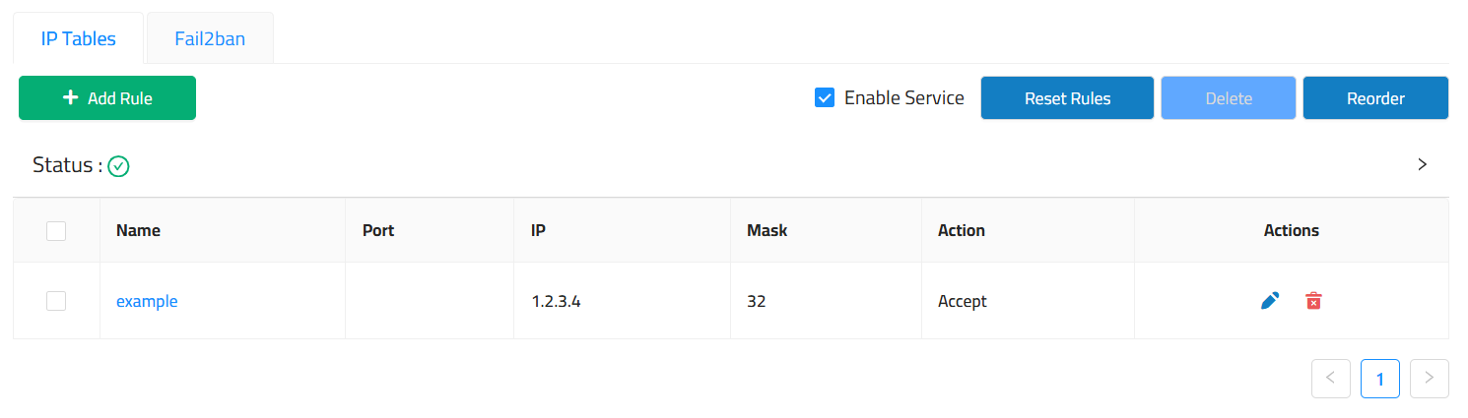The width and height of the screenshot is (1468, 418).
Task: Open the IP Tables tab
Action: click(x=79, y=39)
